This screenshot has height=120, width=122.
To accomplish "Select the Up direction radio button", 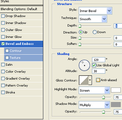I will tap(81, 32).
